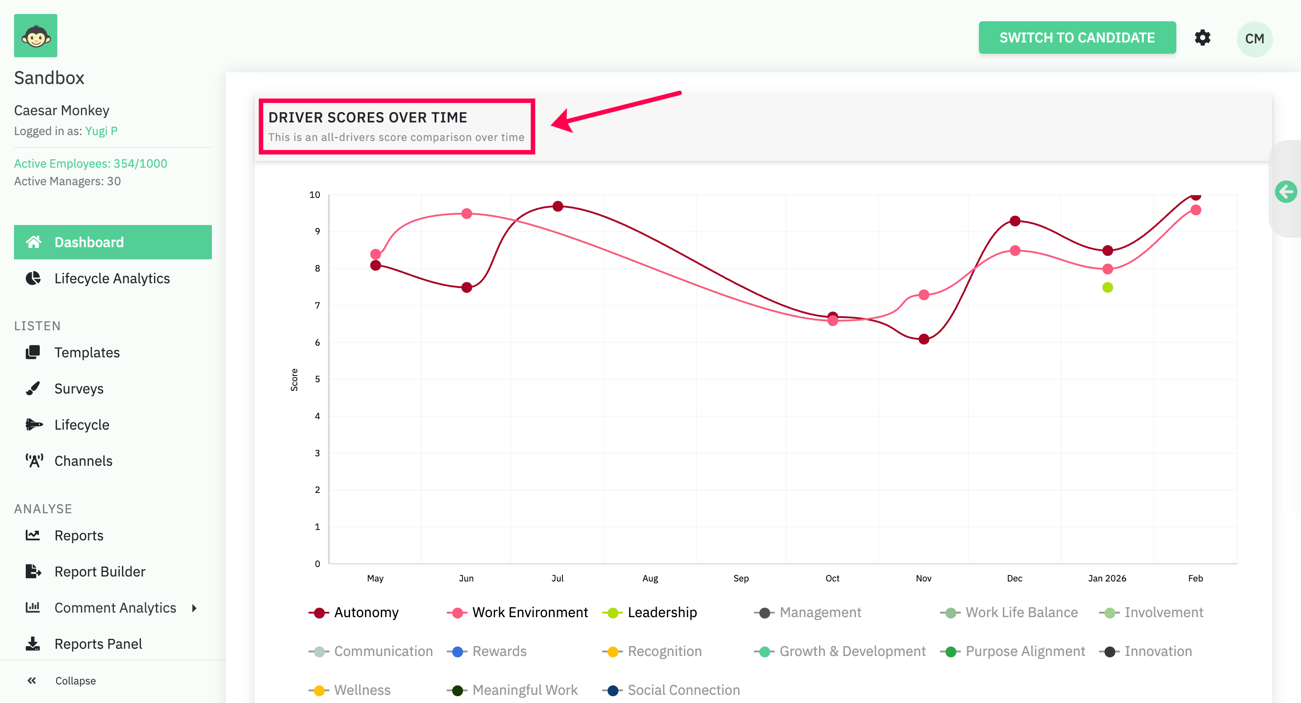Show the Management series via legend
This screenshot has height=703, width=1301.
tap(820, 612)
